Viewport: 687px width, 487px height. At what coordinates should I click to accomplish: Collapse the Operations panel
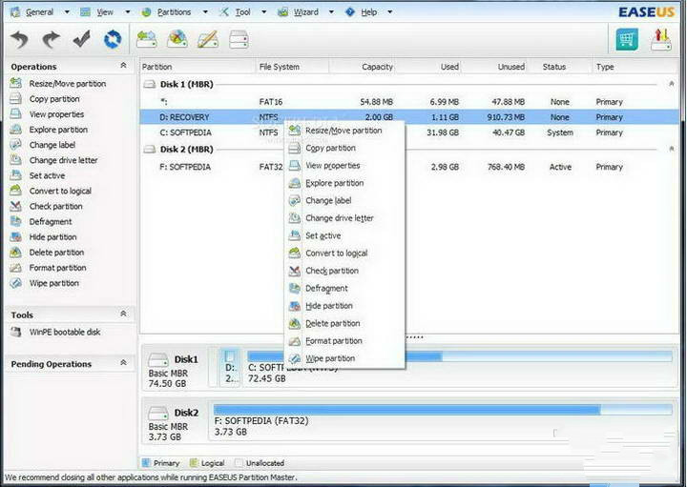[123, 67]
